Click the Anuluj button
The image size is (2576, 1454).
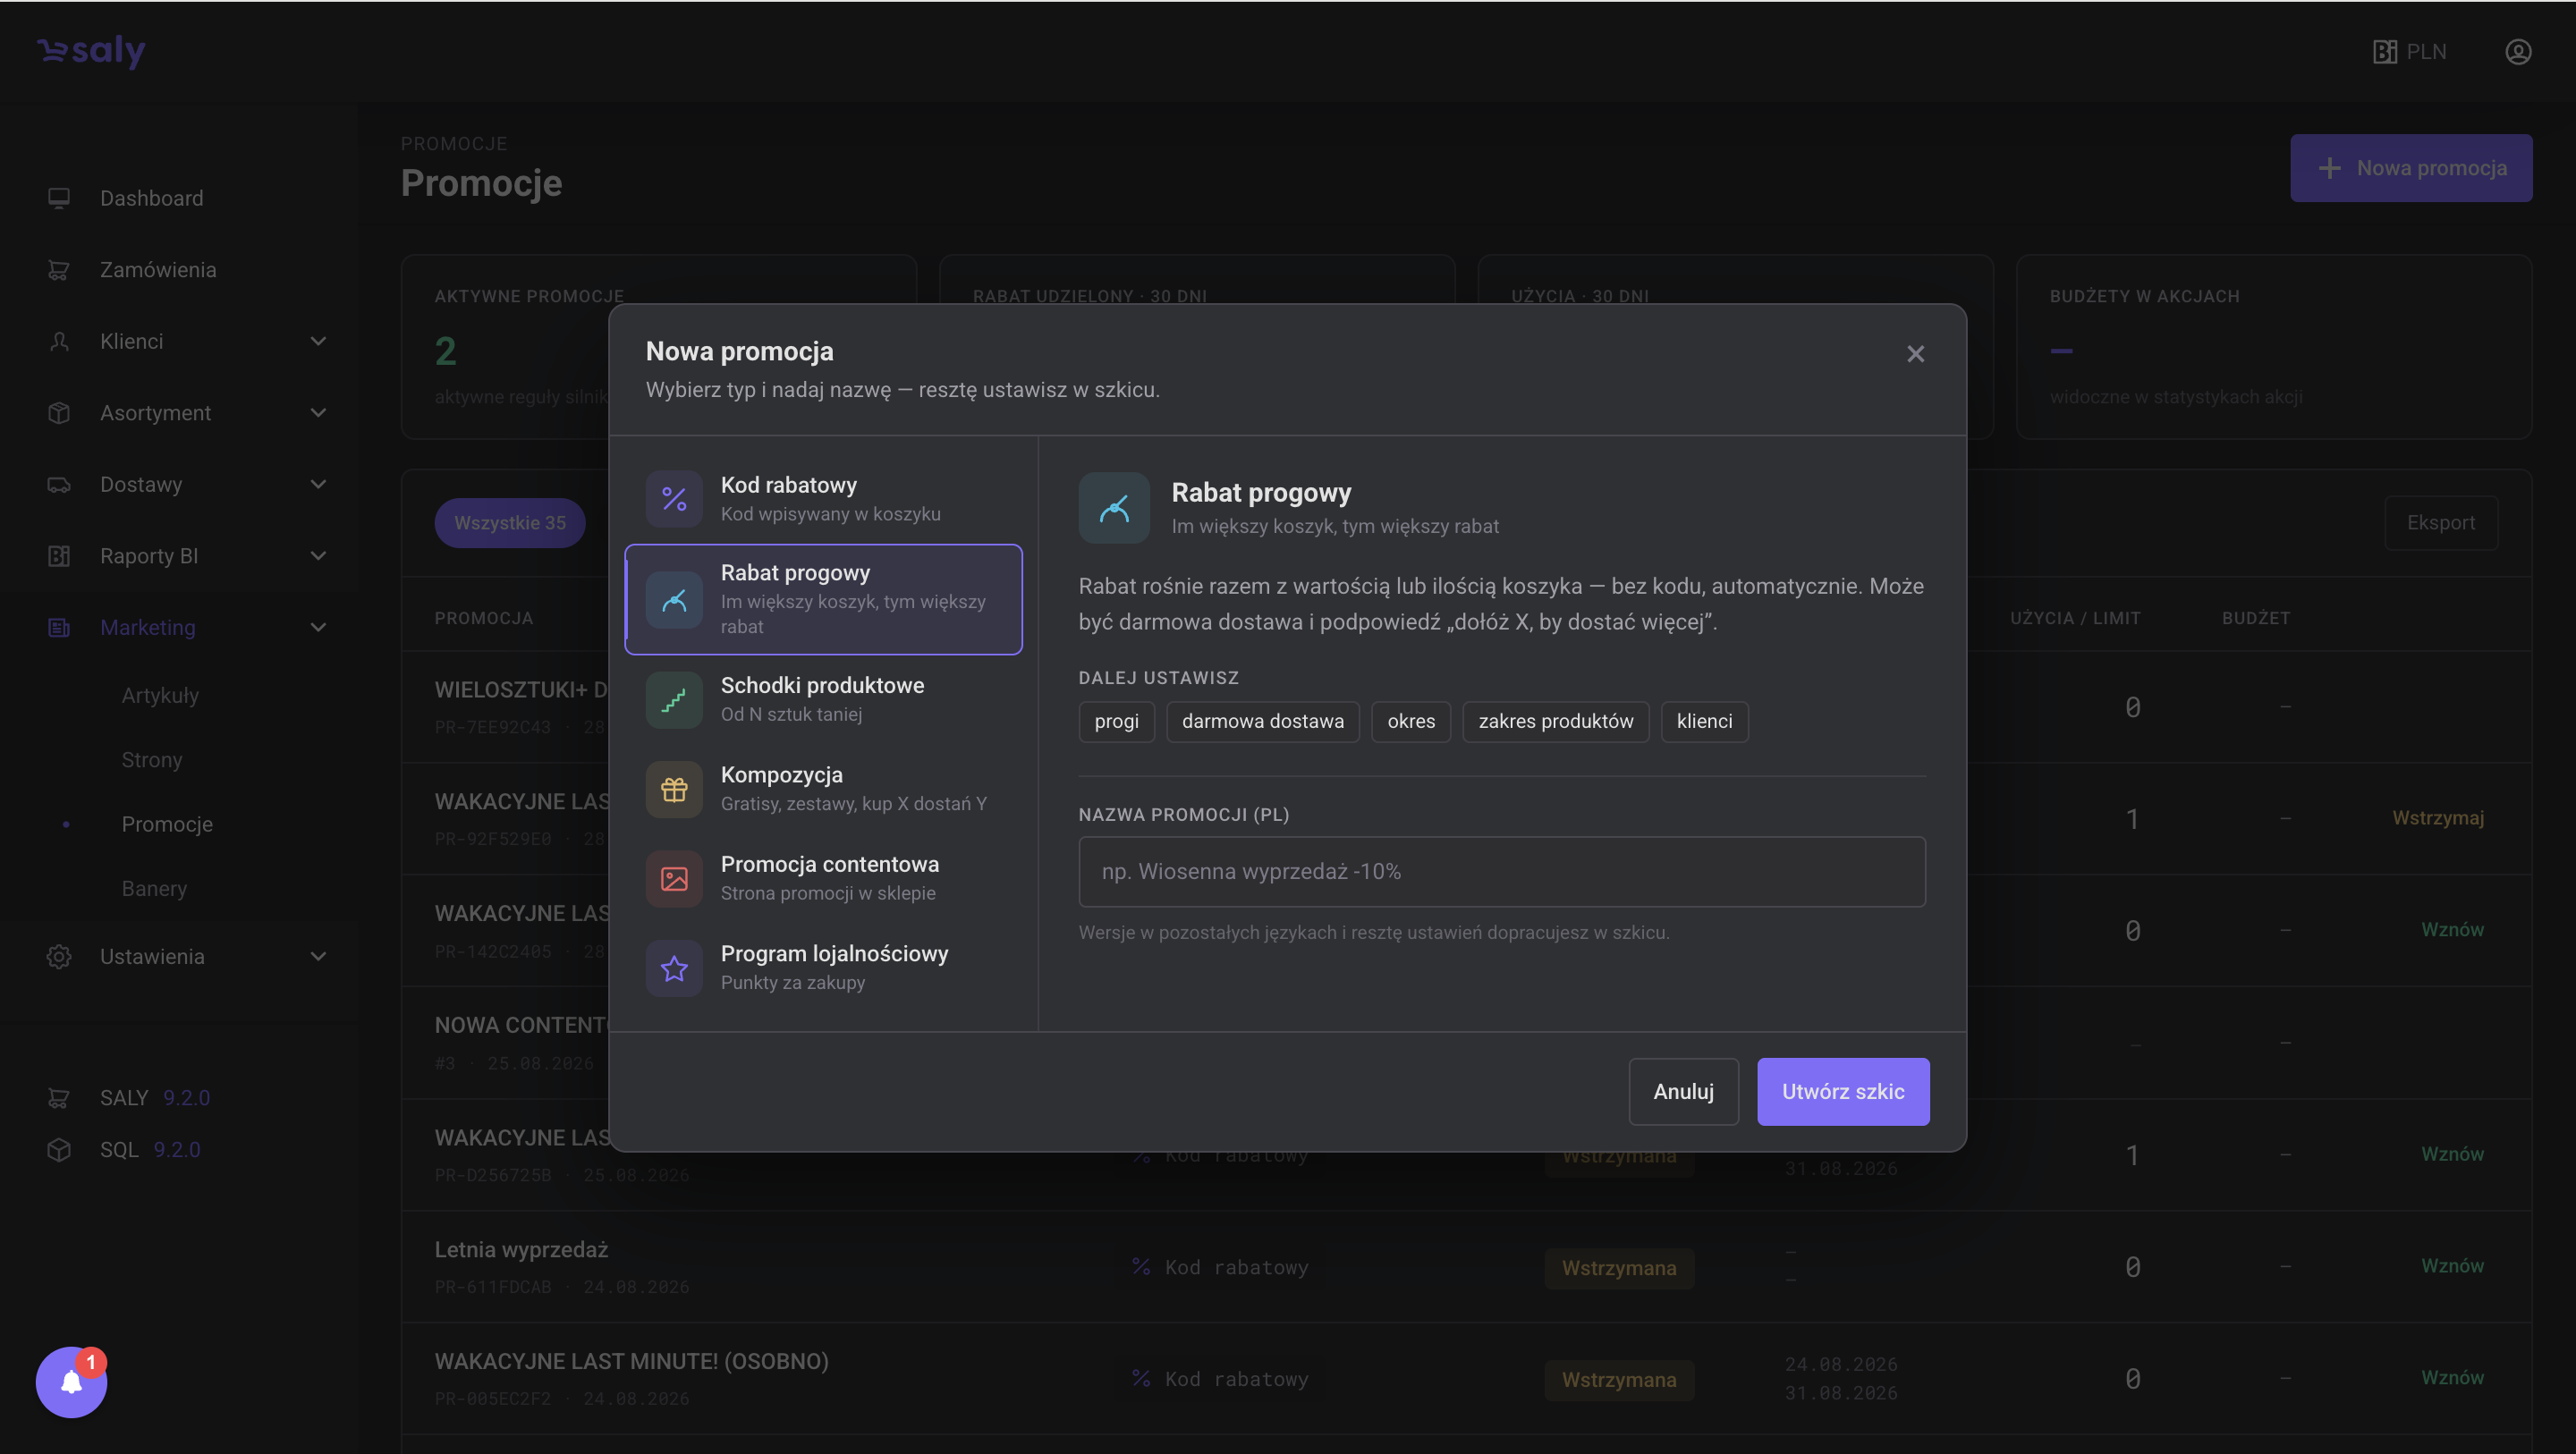[1683, 1091]
